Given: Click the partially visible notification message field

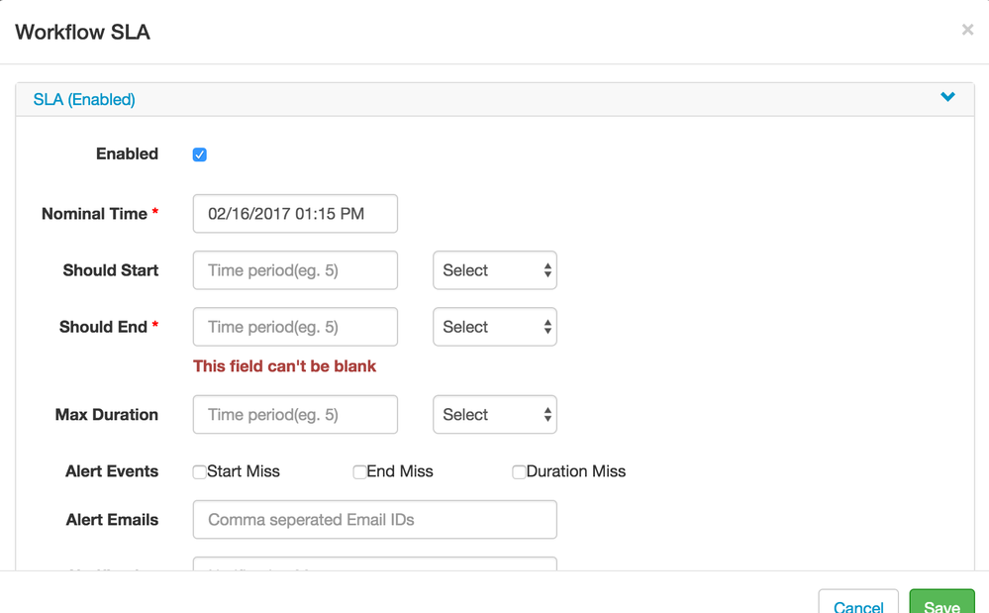Looking at the screenshot, I should (374, 564).
